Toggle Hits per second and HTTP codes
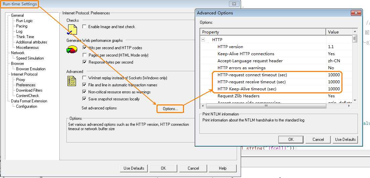The height and width of the screenshot is (178, 370). (x=85, y=48)
